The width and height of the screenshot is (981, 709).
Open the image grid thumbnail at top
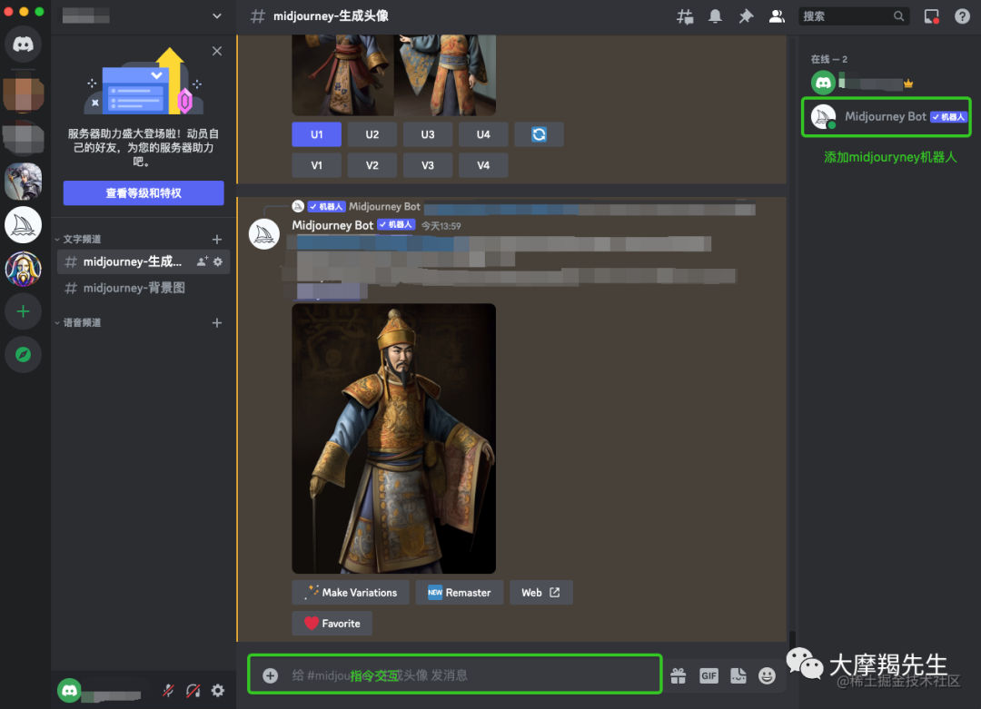click(394, 75)
